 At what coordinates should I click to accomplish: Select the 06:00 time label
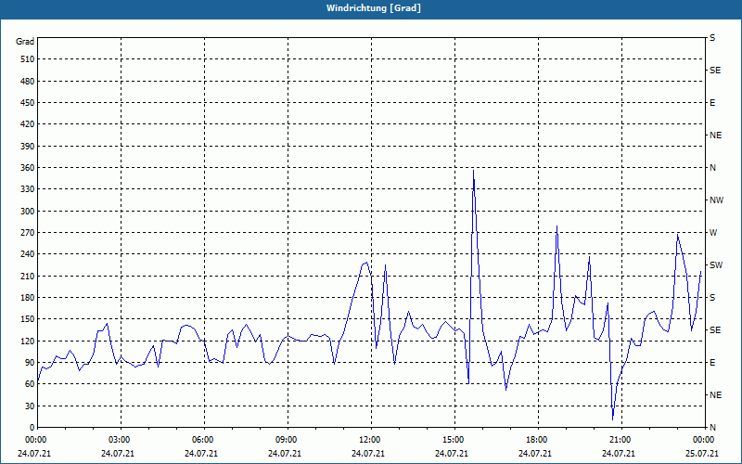click(x=201, y=440)
